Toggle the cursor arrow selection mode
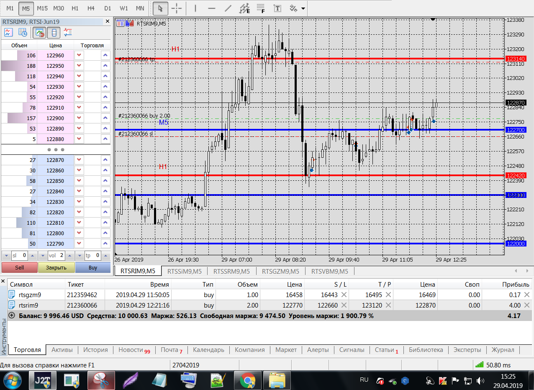This screenshot has width=534, height=390. click(x=159, y=8)
